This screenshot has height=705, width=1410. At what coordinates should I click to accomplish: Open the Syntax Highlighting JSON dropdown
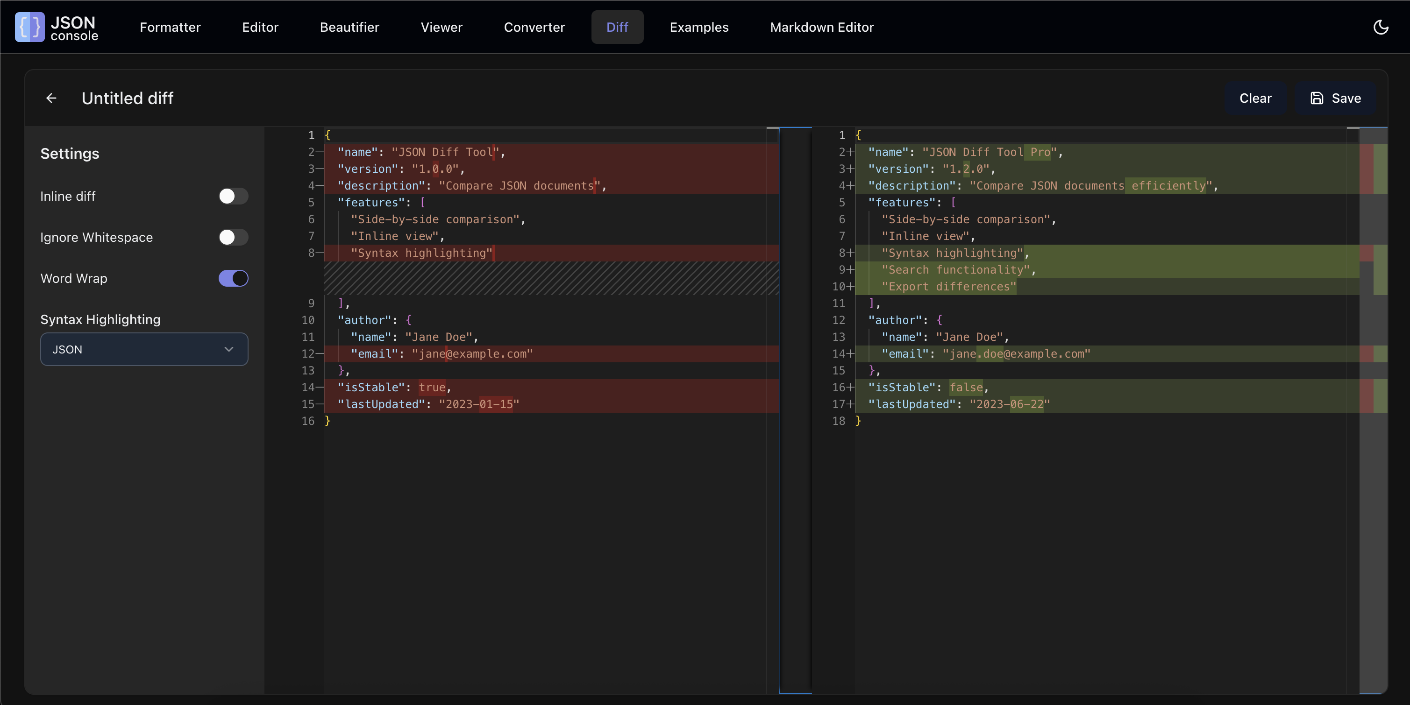tap(144, 349)
